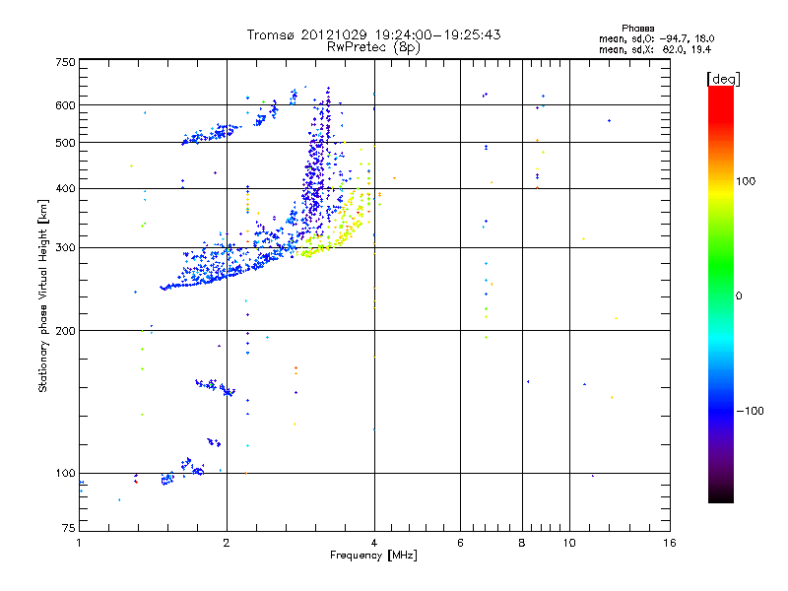Click the 6 tick on the frequency axis
Viewport: 788px width, 591px height.
(x=460, y=544)
